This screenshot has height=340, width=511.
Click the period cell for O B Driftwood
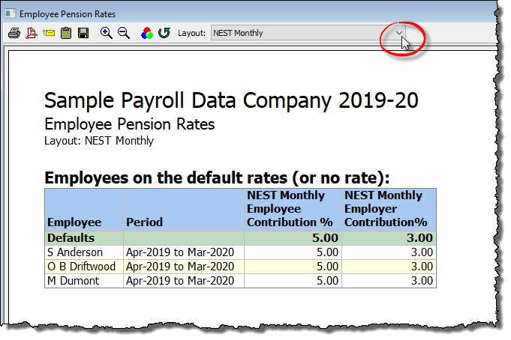pyautogui.click(x=184, y=267)
